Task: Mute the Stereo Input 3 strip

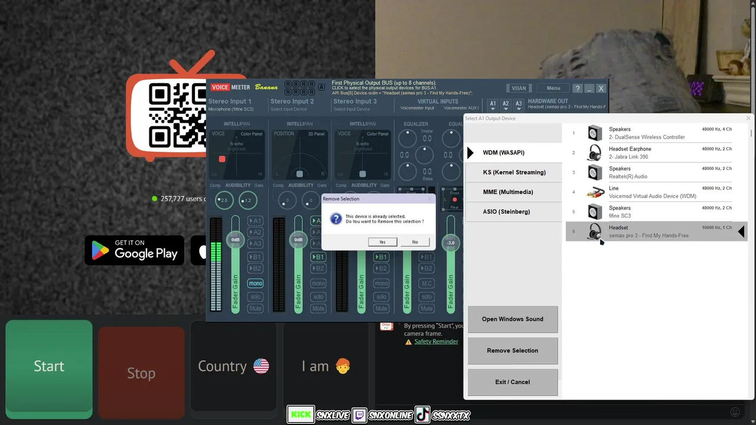Action: (382, 308)
